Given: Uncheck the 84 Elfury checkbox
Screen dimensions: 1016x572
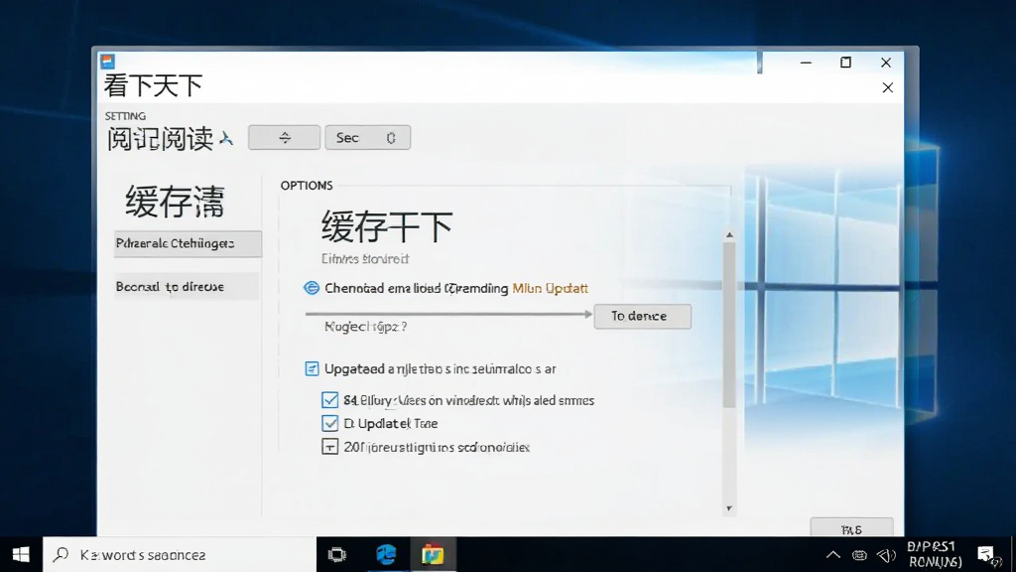Looking at the screenshot, I should coord(329,400).
